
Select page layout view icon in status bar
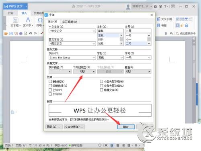click(112, 145)
